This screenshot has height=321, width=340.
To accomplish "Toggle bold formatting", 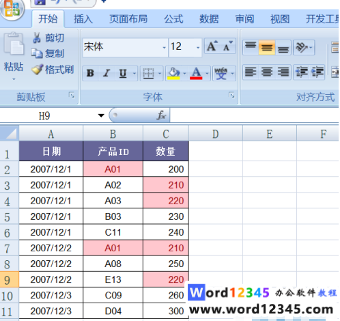I will [x=90, y=73].
